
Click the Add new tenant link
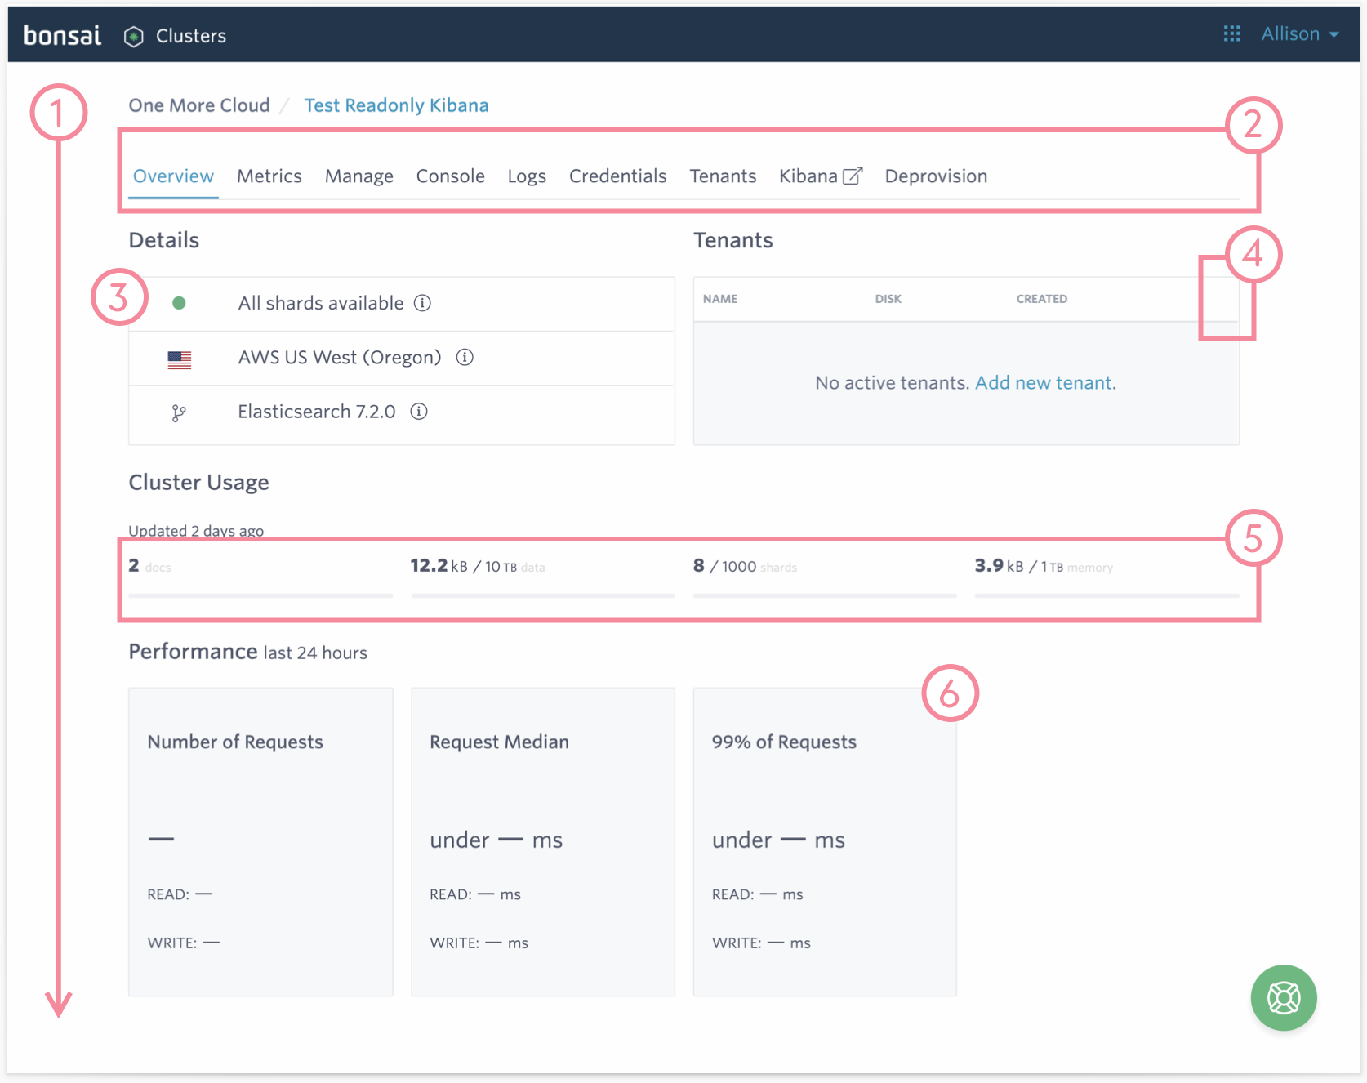coord(1044,383)
